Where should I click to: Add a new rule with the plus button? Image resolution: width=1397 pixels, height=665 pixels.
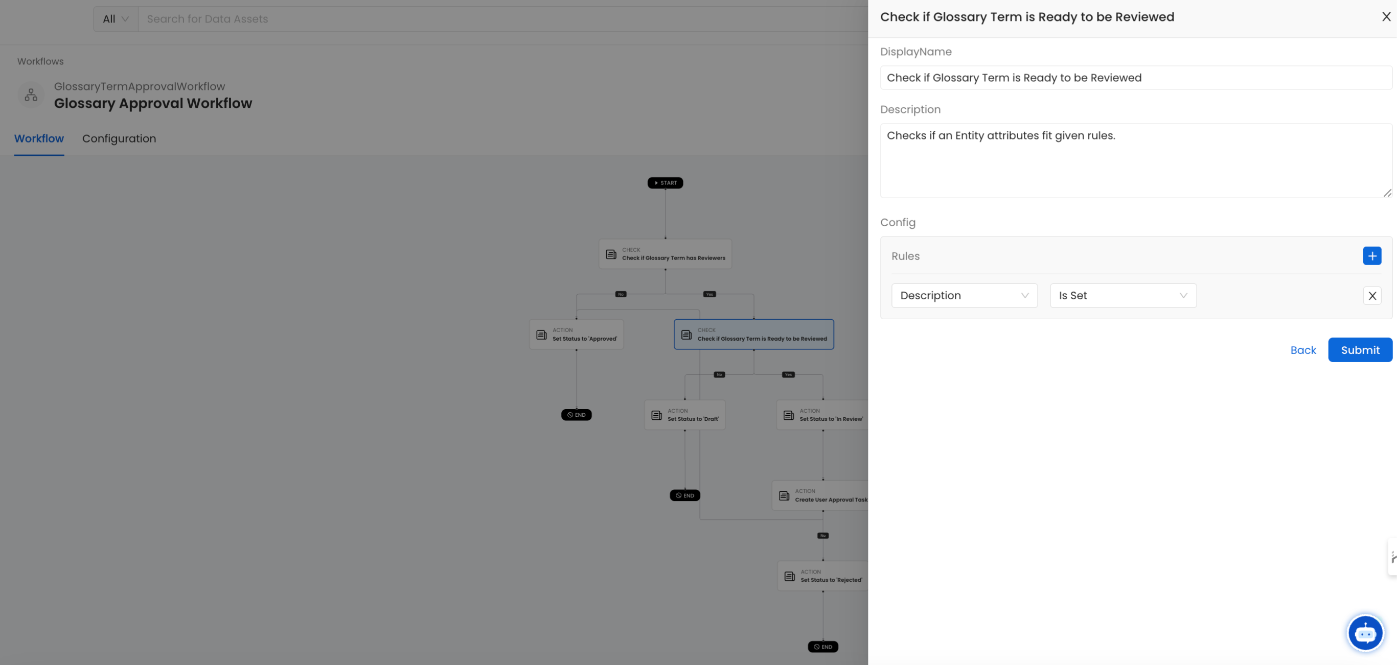tap(1372, 256)
